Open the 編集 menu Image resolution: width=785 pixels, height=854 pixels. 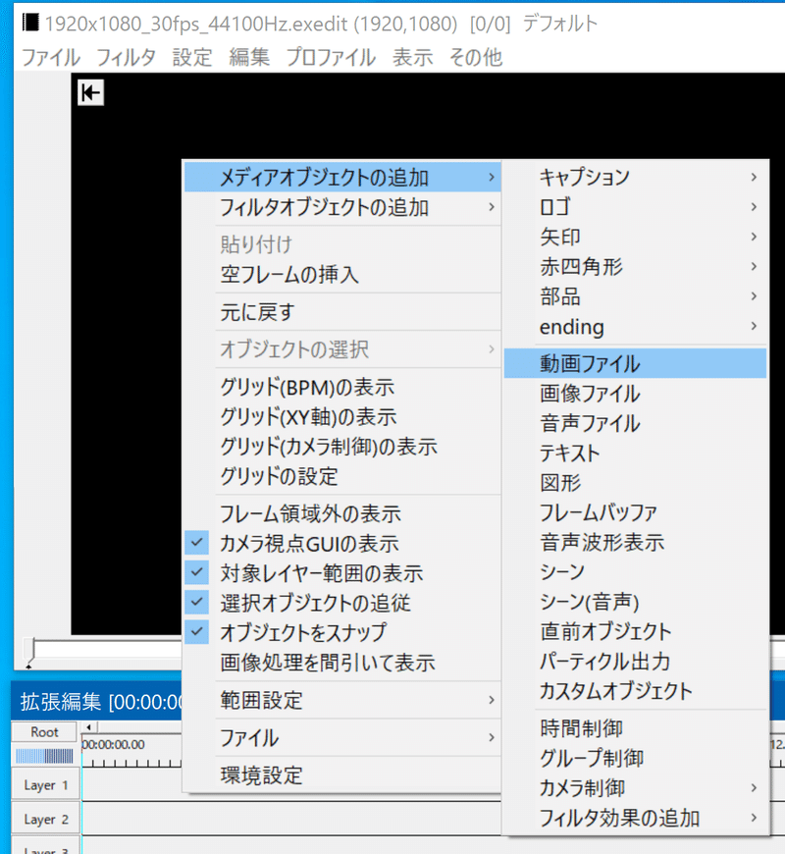click(249, 57)
